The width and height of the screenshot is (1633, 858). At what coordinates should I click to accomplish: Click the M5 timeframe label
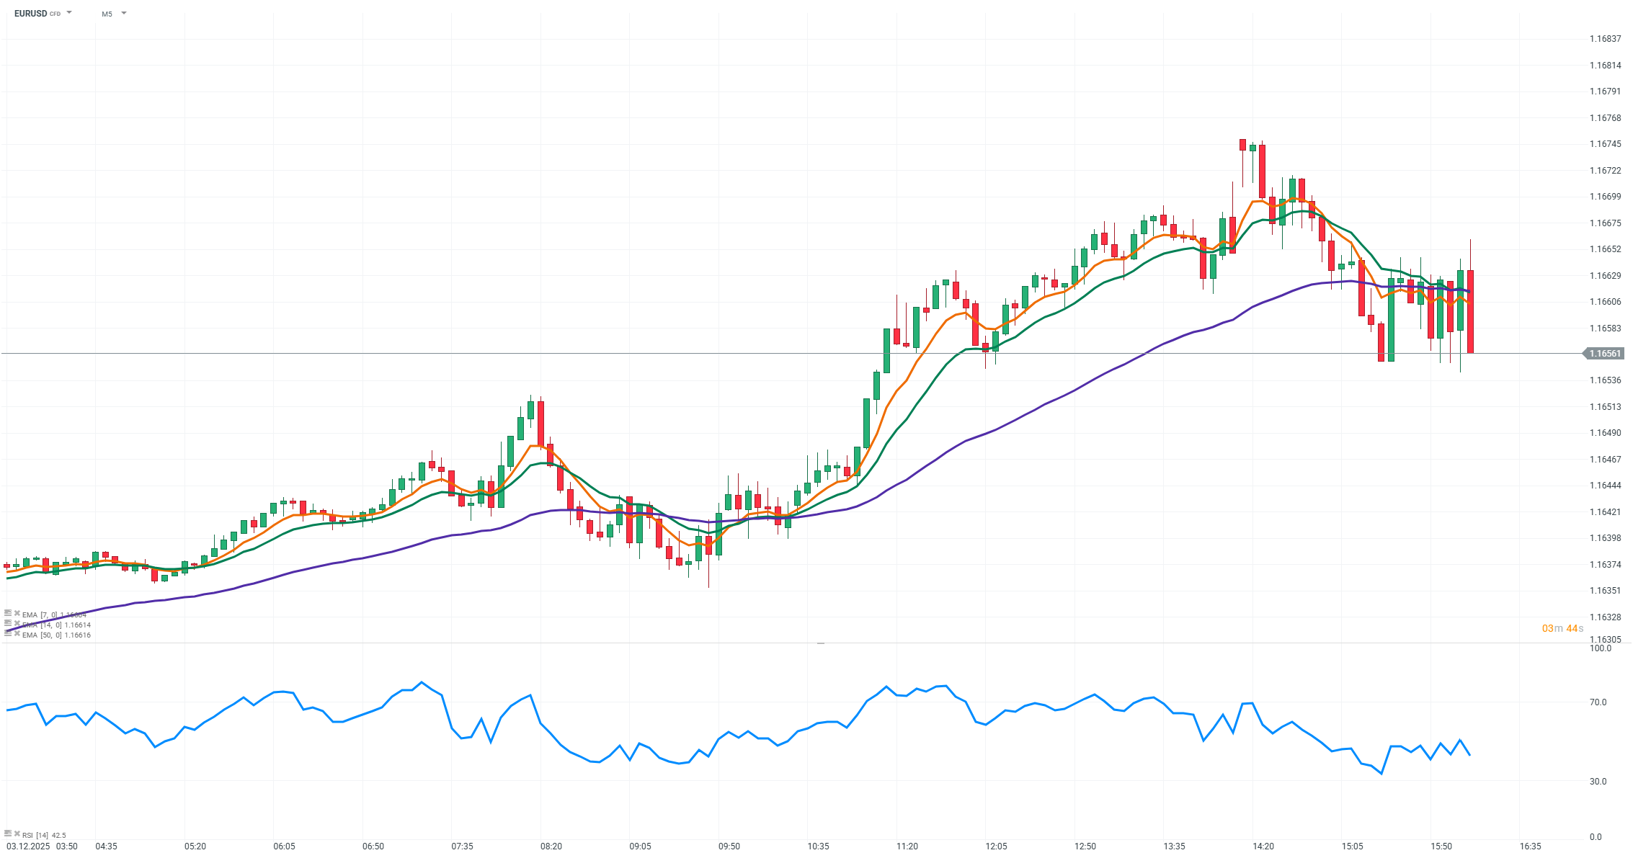107,14
